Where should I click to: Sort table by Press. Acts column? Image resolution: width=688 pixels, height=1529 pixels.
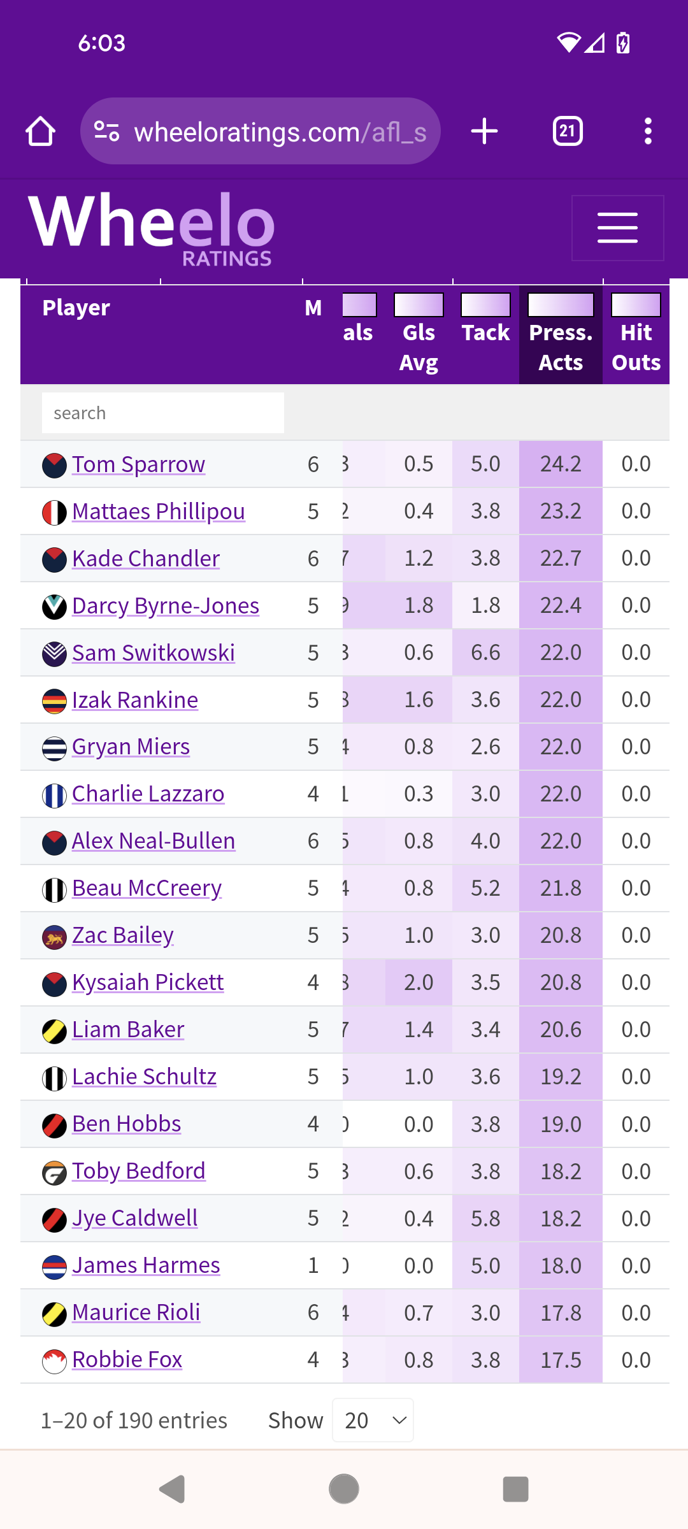point(561,347)
